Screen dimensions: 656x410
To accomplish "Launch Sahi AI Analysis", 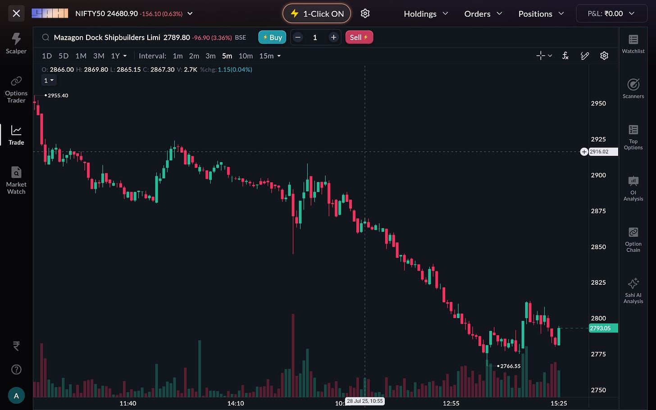I will point(633,290).
